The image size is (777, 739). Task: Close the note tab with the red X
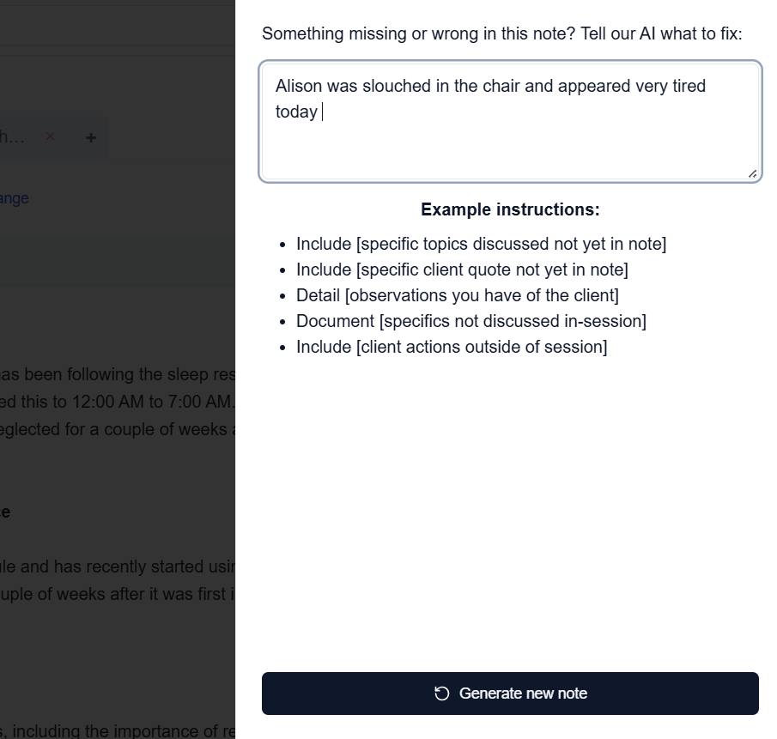pyautogui.click(x=50, y=136)
